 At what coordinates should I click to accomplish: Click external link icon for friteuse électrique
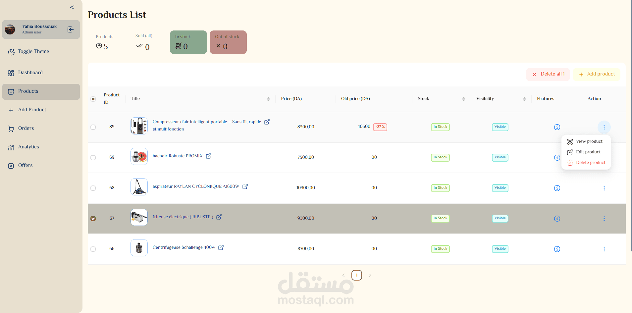click(x=219, y=217)
